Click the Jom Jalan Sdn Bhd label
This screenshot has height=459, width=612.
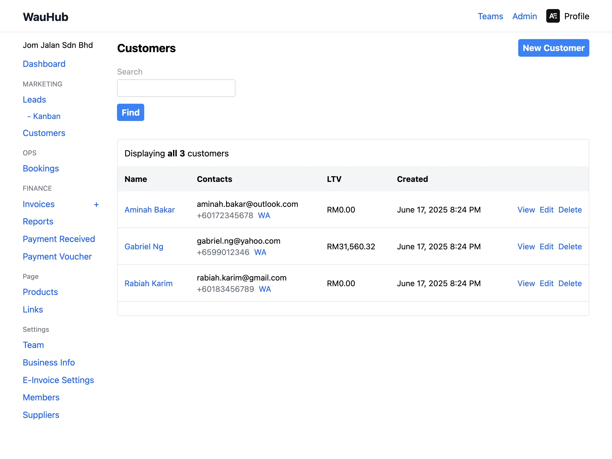click(x=58, y=45)
